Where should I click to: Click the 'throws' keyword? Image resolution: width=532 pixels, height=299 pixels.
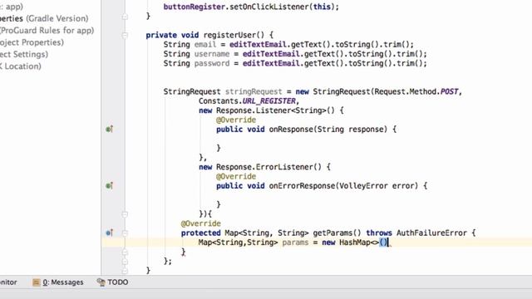pos(379,233)
